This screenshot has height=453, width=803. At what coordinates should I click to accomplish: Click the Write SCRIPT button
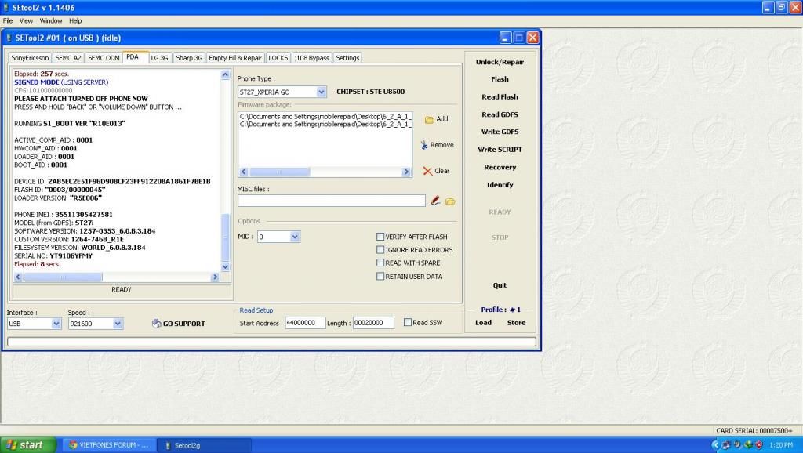coord(500,150)
